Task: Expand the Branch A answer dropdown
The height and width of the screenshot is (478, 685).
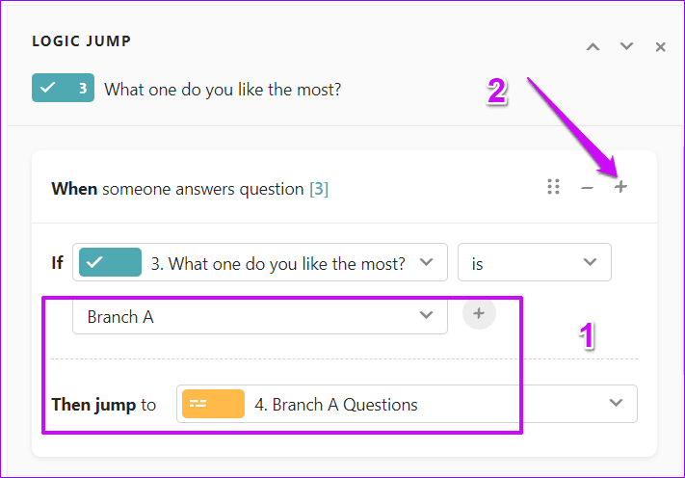Action: [260, 315]
